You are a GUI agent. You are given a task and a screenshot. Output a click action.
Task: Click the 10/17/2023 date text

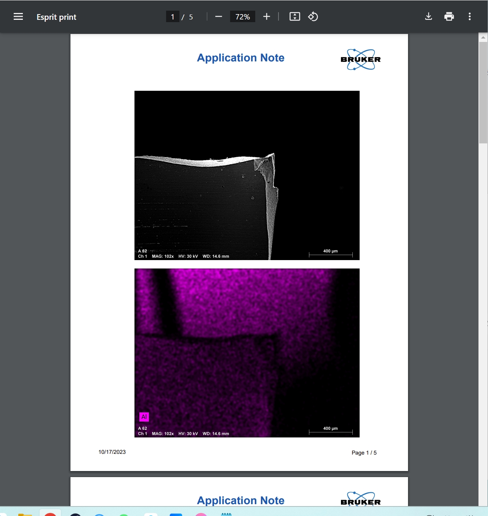pos(112,452)
